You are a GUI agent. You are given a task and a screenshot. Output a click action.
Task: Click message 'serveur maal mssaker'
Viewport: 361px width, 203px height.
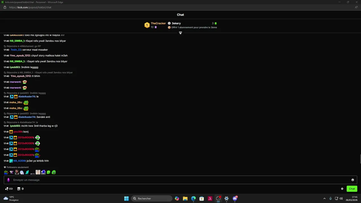point(35,50)
